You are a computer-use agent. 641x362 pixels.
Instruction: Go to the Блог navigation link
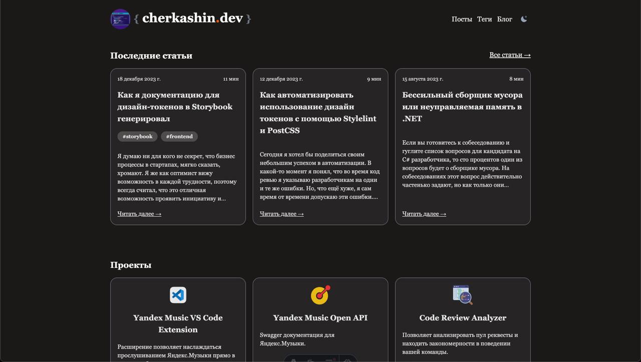pos(504,19)
